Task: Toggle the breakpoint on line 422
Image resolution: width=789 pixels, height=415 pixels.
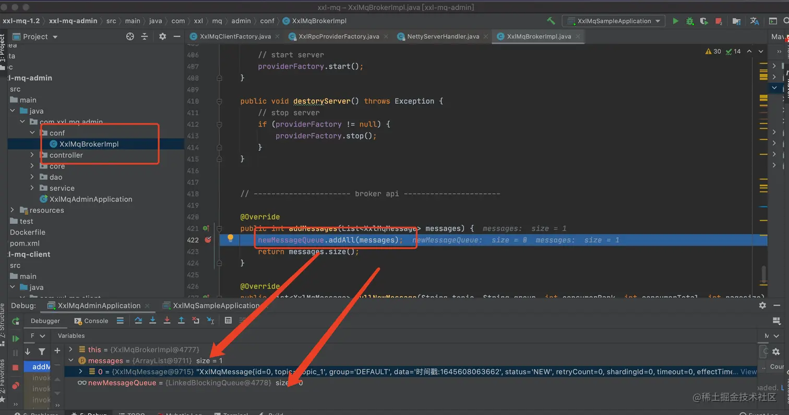Action: (208, 240)
